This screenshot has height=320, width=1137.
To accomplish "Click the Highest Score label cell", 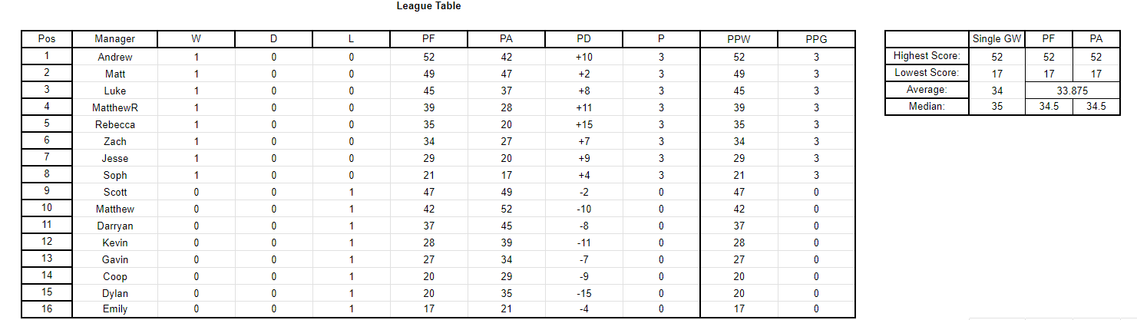I will pyautogui.click(x=927, y=56).
